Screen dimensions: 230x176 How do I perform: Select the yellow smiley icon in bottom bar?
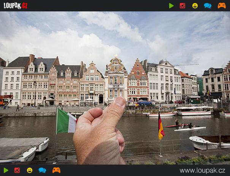click(x=30, y=170)
